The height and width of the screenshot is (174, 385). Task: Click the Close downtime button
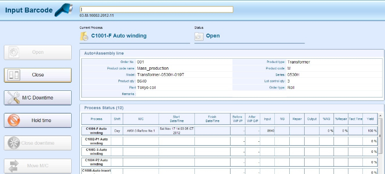(x=38, y=143)
